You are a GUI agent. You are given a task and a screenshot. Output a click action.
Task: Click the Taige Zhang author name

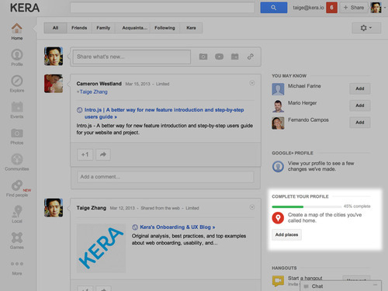click(x=91, y=208)
